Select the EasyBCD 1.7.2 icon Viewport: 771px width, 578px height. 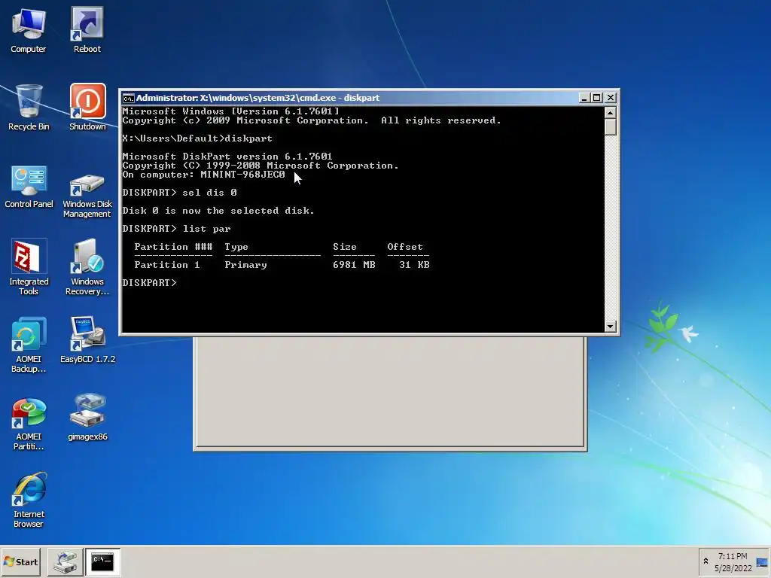(87, 340)
